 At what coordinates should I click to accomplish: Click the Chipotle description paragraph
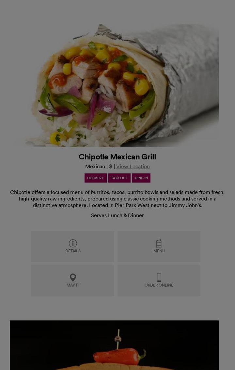117,199
